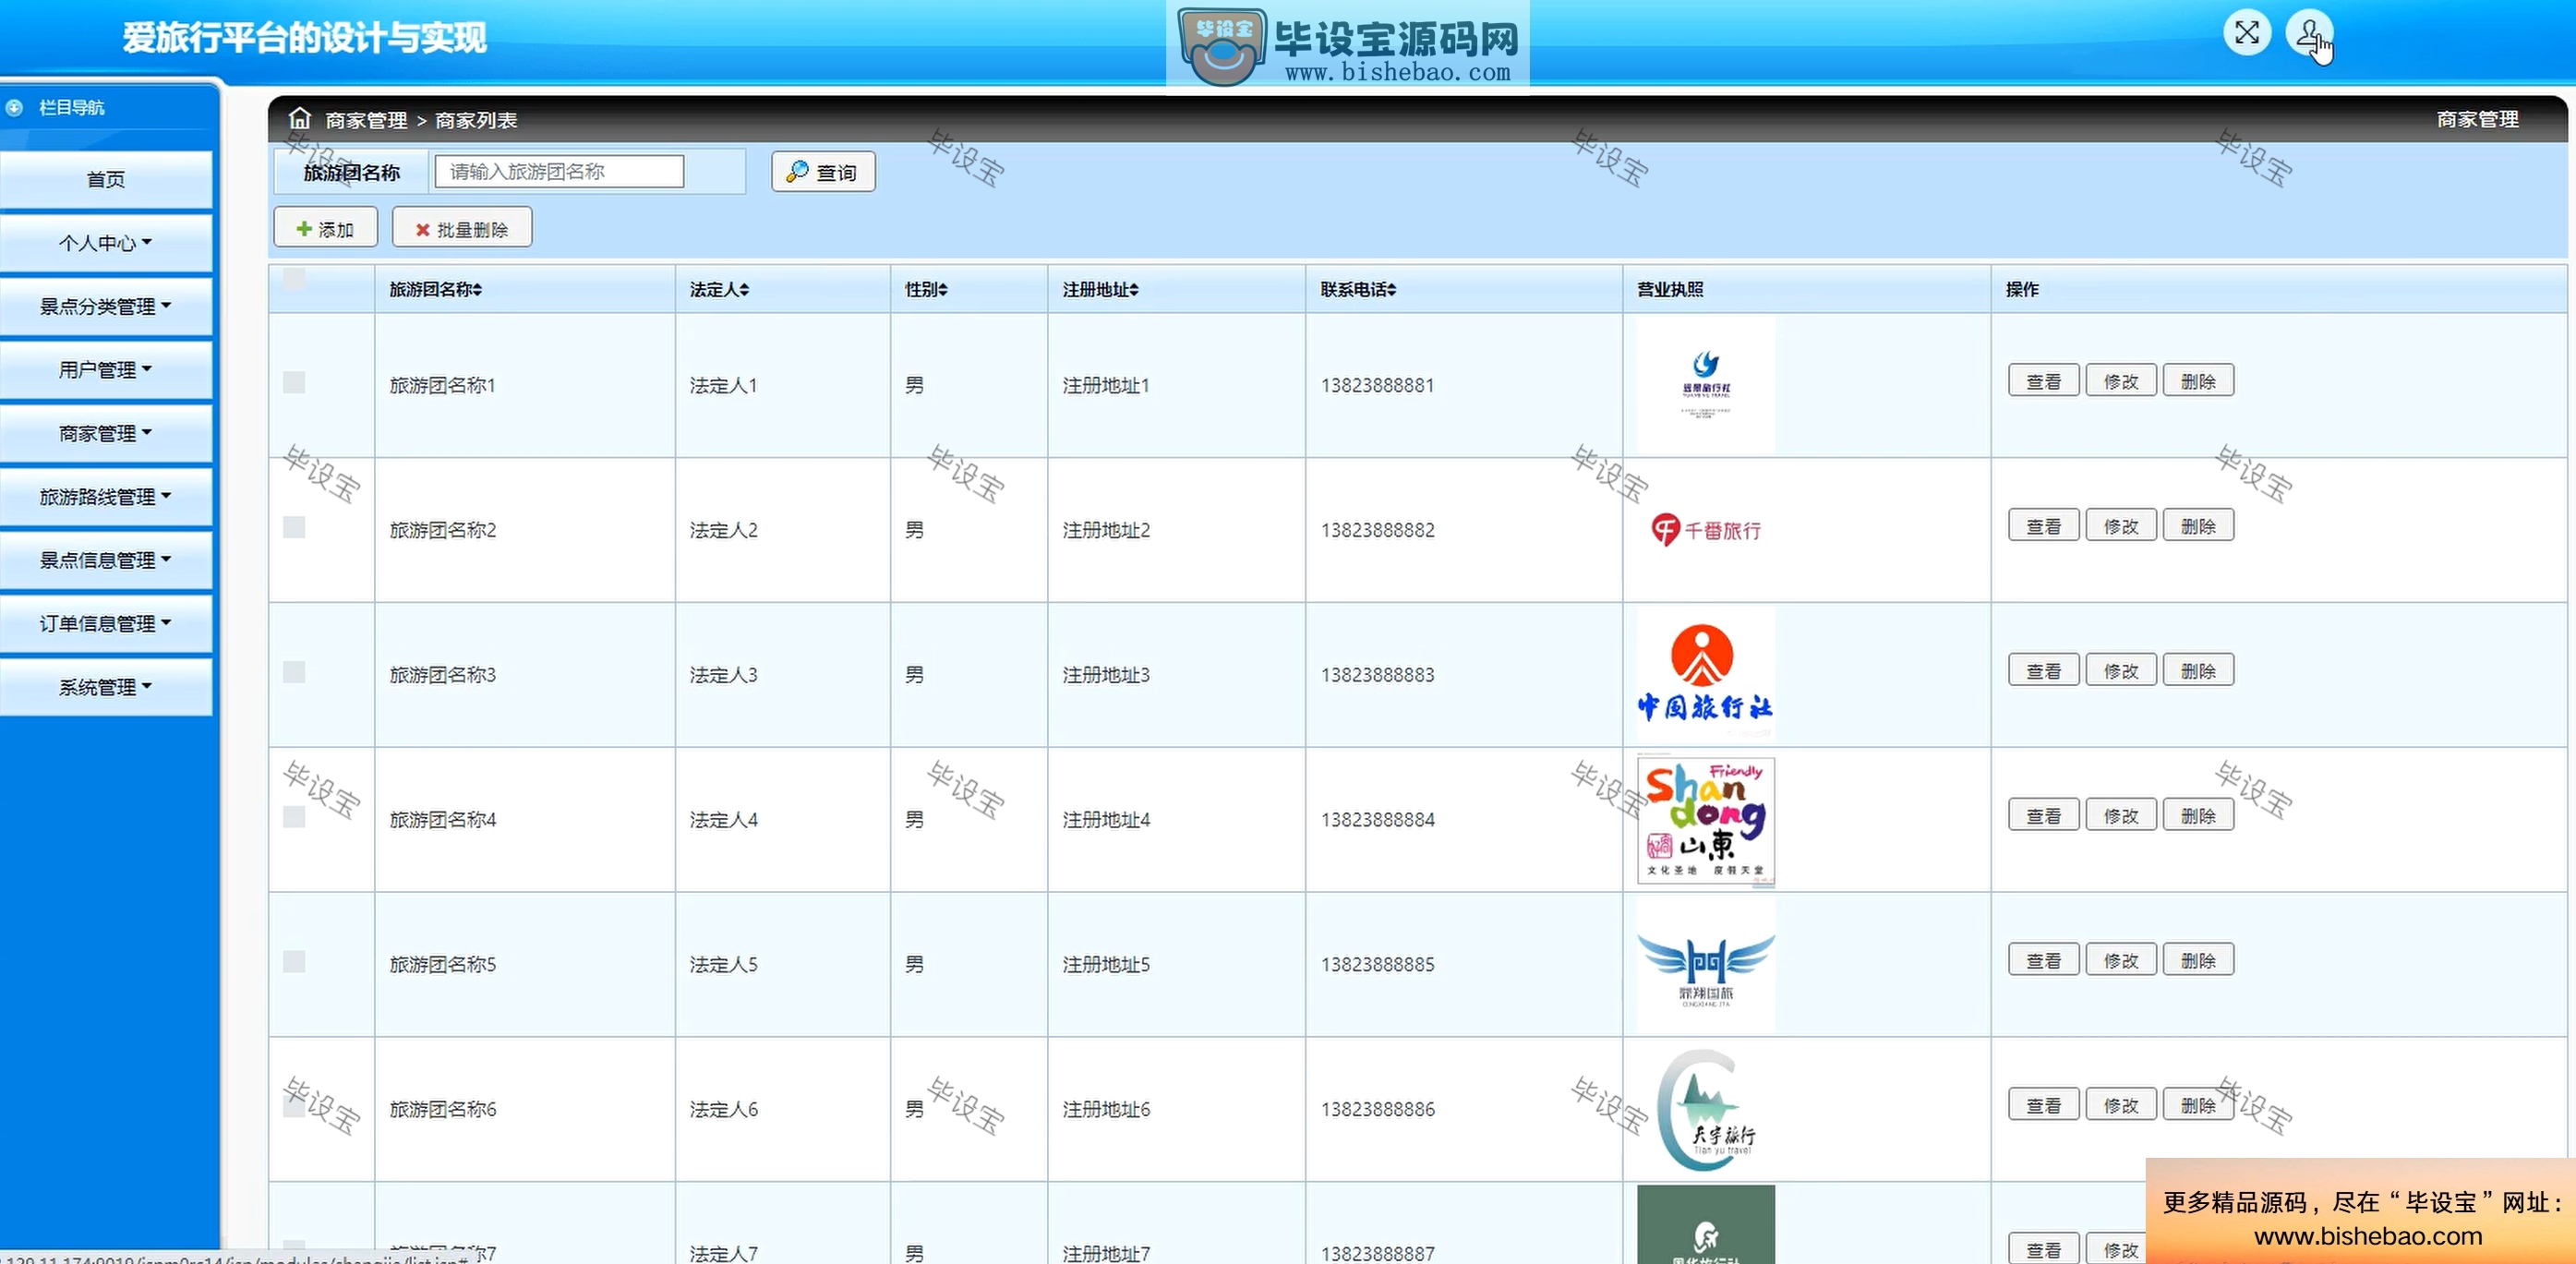Click 删除 for 旅游团名称3 row
The width and height of the screenshot is (2576, 1264).
pos(2198,671)
